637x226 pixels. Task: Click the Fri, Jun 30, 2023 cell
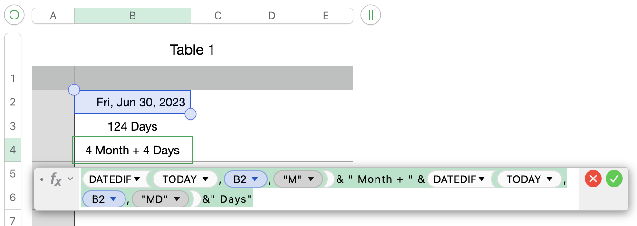pos(133,102)
